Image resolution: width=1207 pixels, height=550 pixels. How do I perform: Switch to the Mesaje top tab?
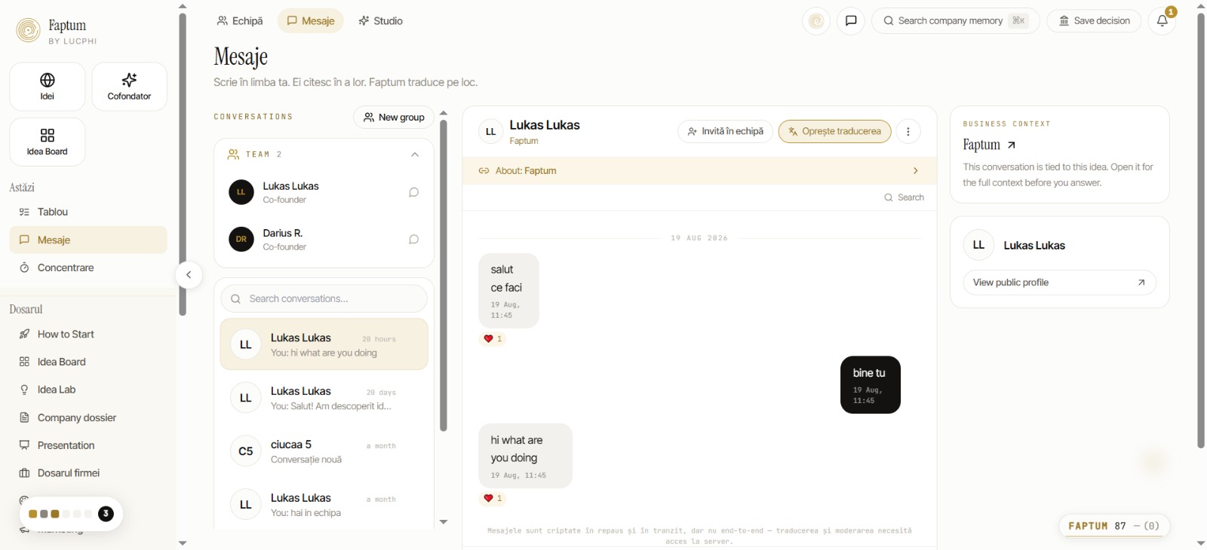[x=311, y=21]
